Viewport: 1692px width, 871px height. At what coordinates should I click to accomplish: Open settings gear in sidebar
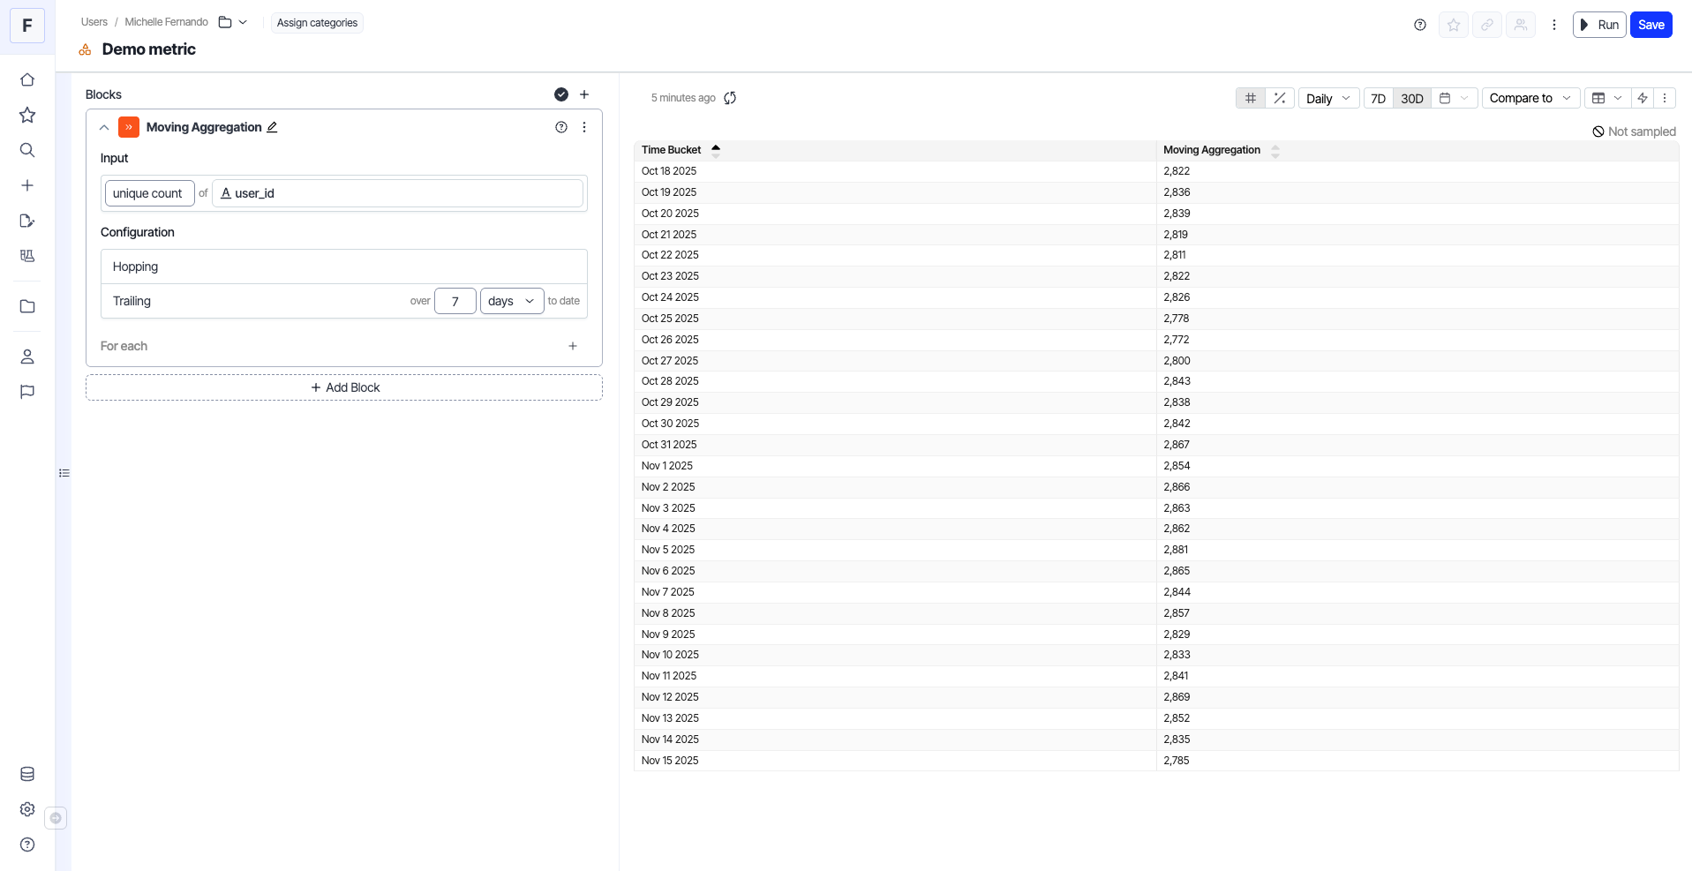point(27,809)
